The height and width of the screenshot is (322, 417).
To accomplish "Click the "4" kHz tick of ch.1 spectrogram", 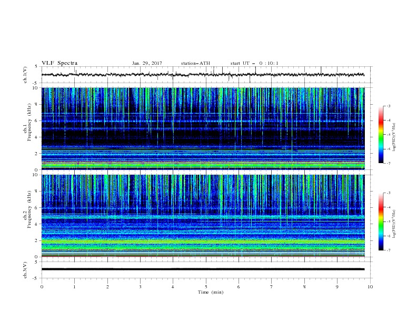I will (37, 137).
